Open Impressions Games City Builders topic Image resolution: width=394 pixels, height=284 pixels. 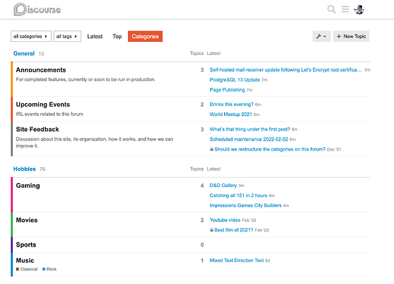(245, 205)
